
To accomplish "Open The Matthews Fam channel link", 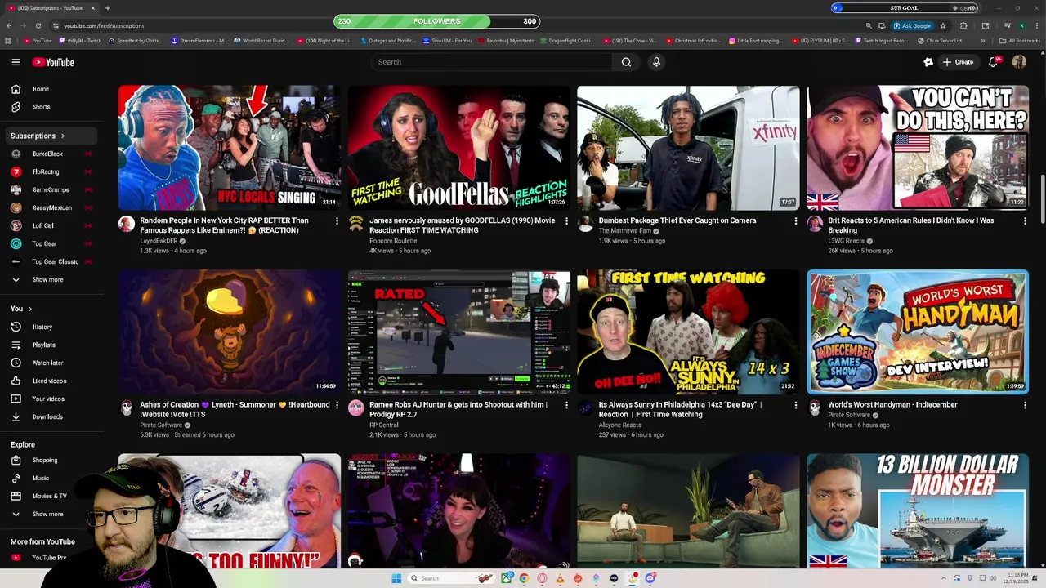I will [625, 231].
